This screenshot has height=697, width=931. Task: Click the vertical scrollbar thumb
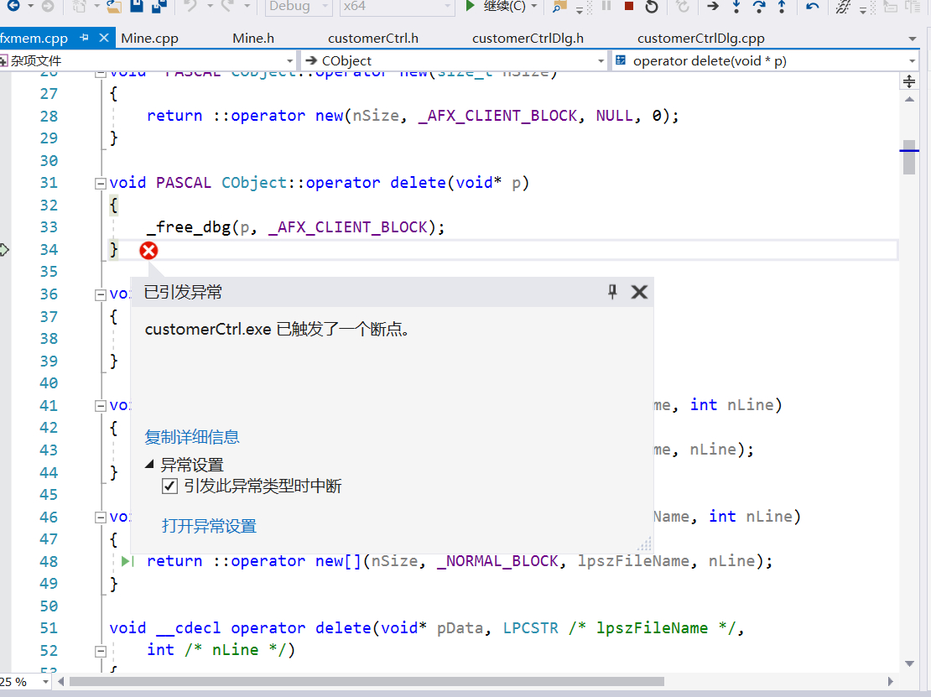tap(909, 157)
